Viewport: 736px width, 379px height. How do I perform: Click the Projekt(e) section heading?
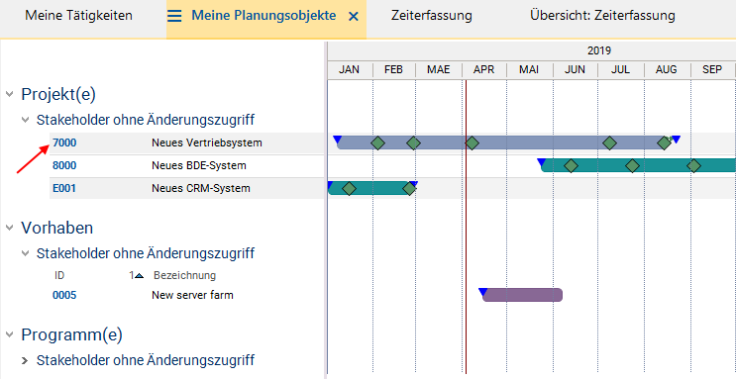[58, 94]
